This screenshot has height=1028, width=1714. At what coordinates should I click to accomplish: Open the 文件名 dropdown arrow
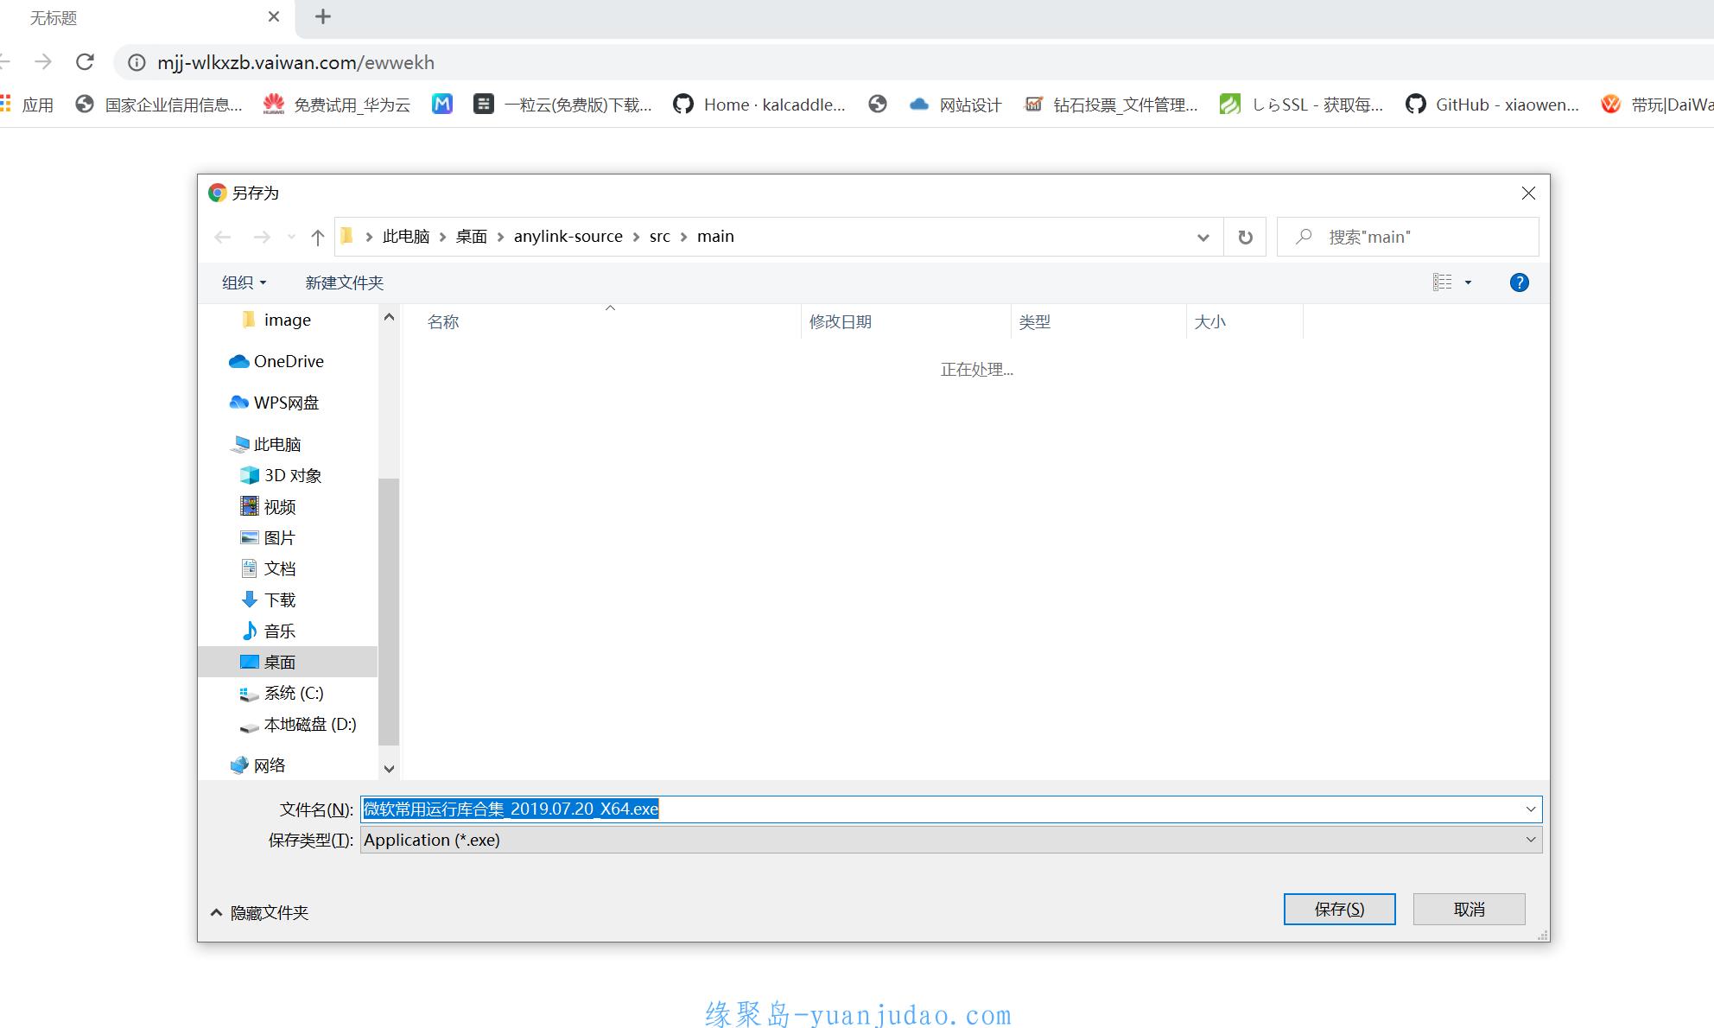click(1531, 809)
